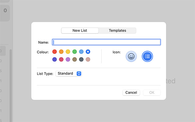Select the New List tab
Screen dimensions: 195x122
coord(80,31)
